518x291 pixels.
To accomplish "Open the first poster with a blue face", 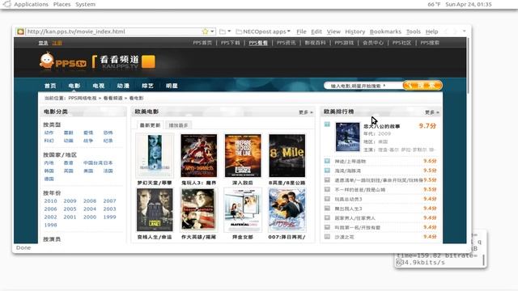I will (155, 155).
